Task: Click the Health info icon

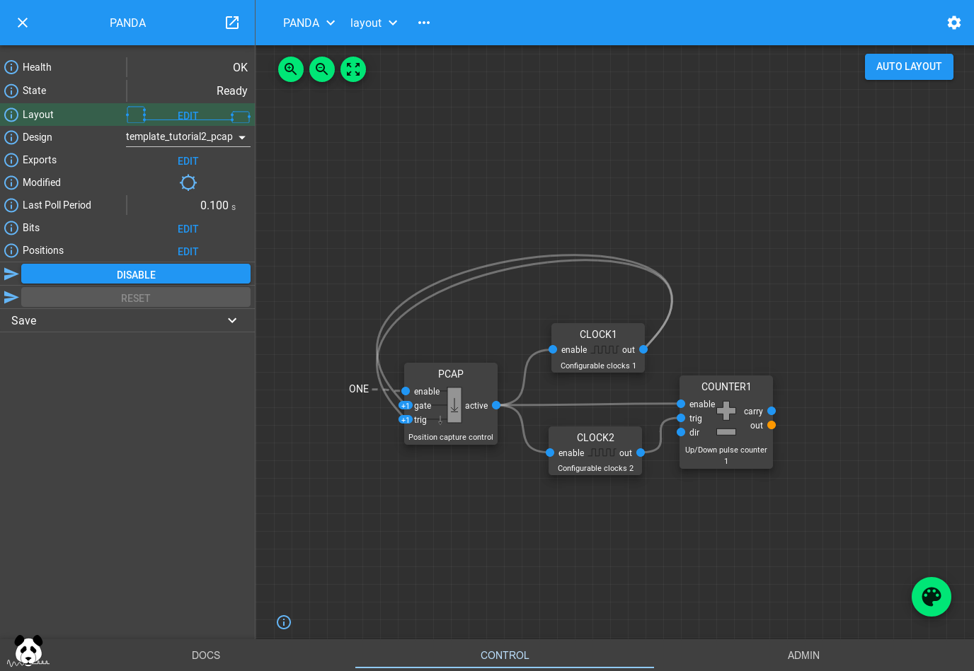Action: pyautogui.click(x=11, y=67)
